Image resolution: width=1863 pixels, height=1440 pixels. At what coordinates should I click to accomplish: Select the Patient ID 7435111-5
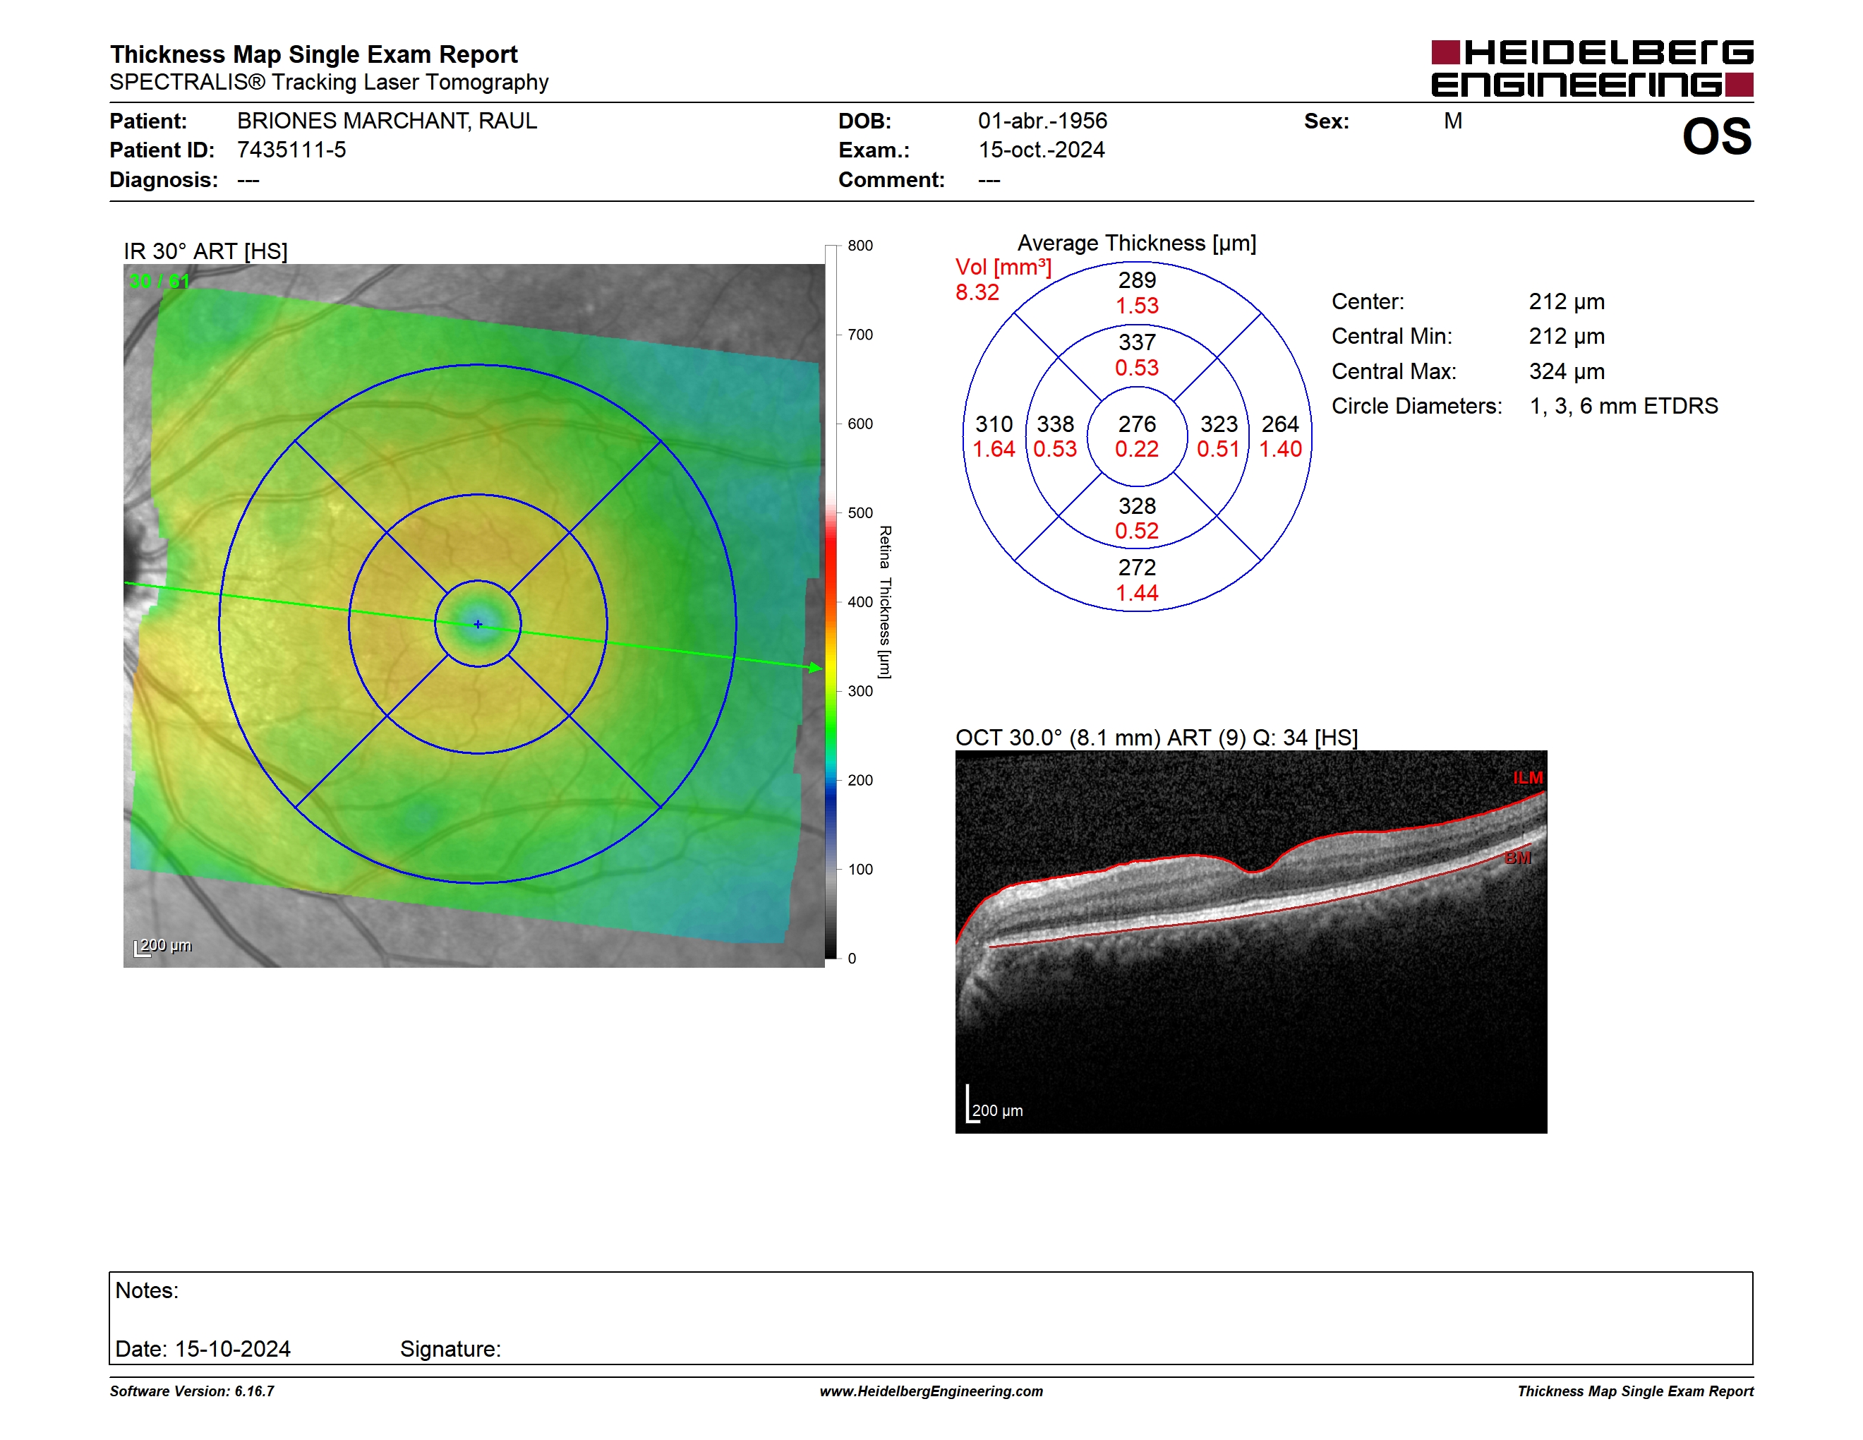pos(291,150)
